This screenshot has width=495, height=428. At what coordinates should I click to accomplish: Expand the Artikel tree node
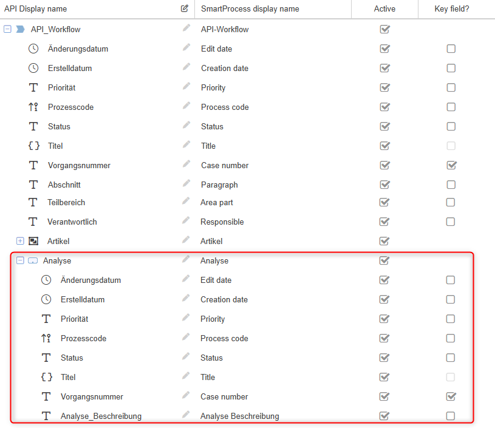(20, 241)
